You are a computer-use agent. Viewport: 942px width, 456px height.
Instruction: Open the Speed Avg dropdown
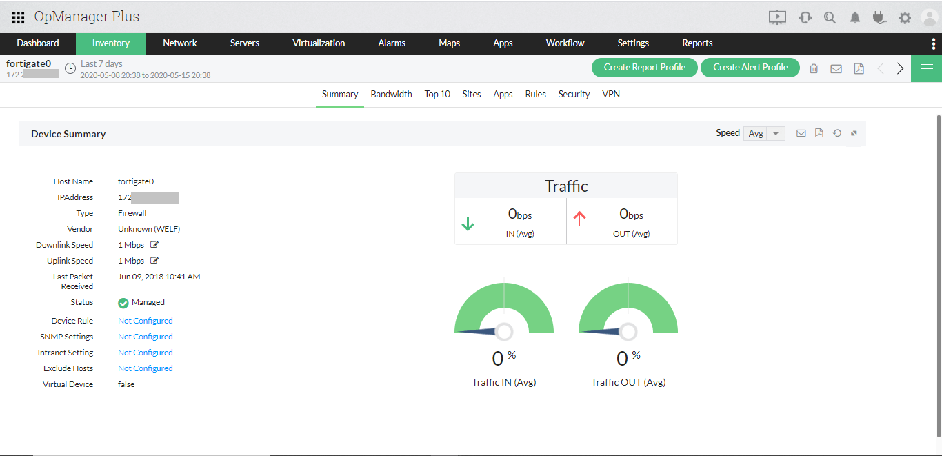(764, 132)
